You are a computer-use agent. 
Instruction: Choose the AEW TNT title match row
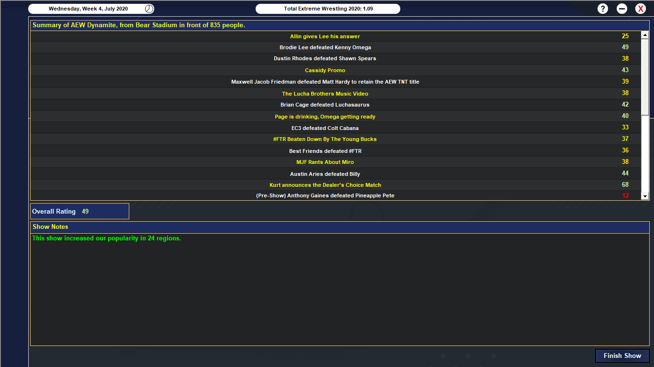pyautogui.click(x=325, y=82)
